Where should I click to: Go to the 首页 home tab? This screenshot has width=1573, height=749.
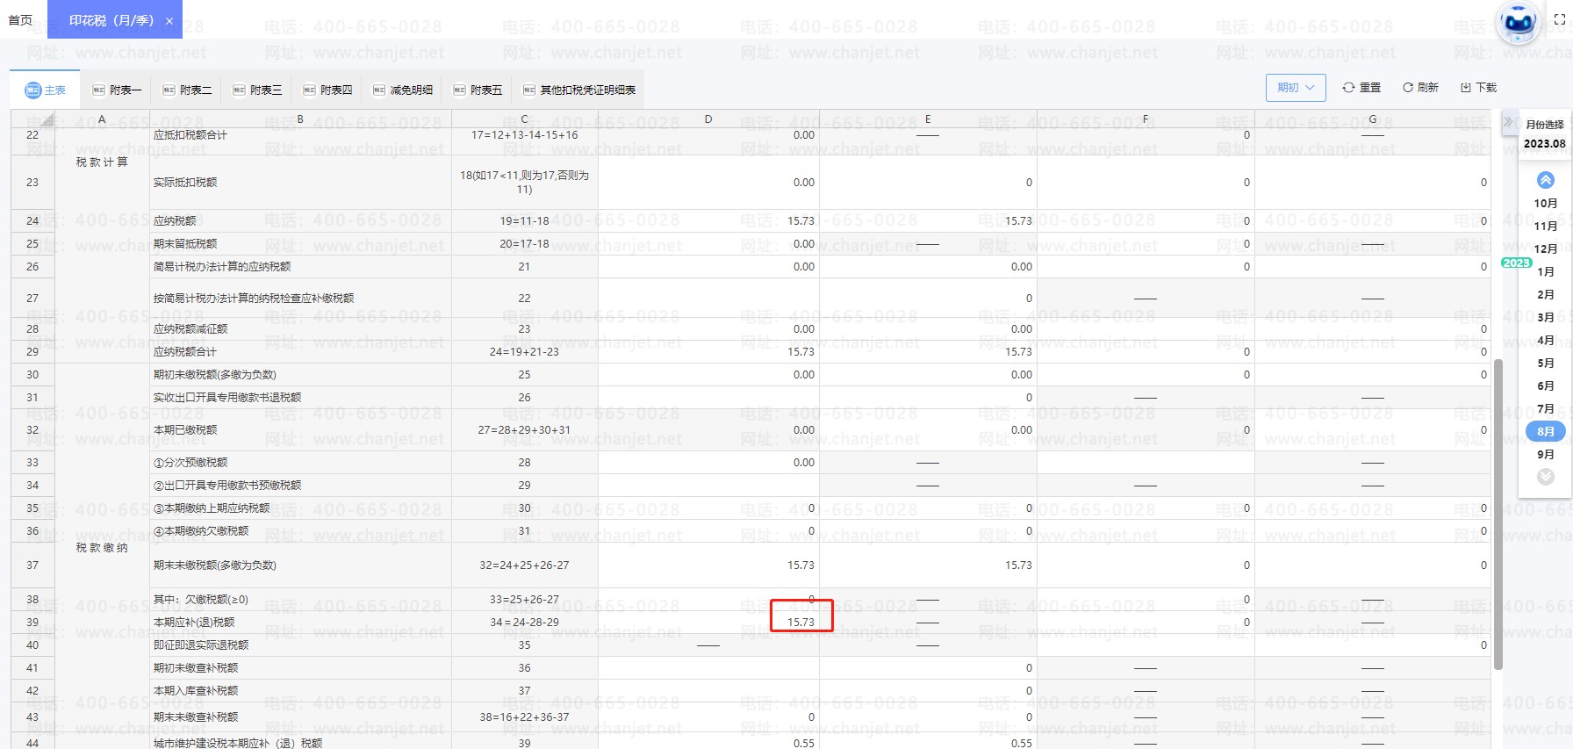(x=20, y=20)
